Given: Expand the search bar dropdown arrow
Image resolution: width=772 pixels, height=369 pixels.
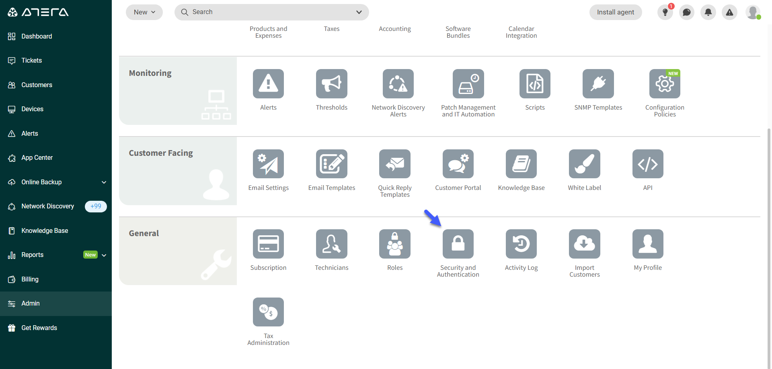Looking at the screenshot, I should coord(359,12).
